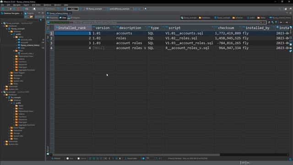293x165 pixels.
Task: Go to the first row navigation icon
Action: pos(106,159)
